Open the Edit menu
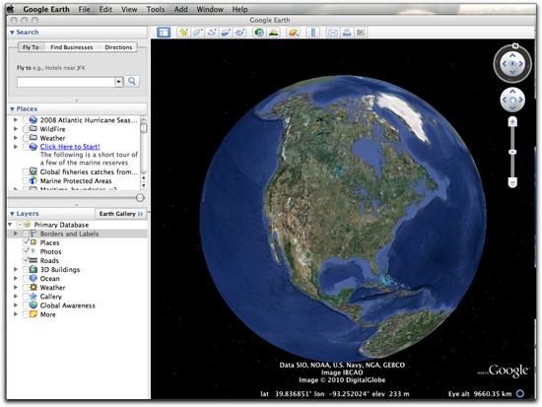Viewport: 542px width, 407px height. pyautogui.click(x=105, y=9)
